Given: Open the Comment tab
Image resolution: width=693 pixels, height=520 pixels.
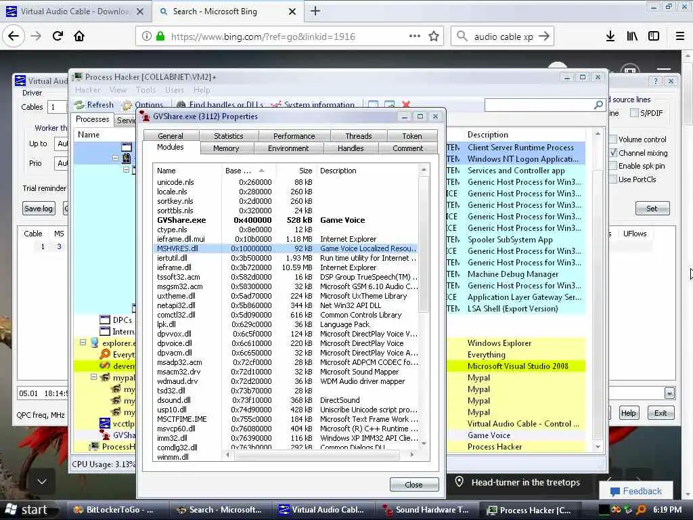Looking at the screenshot, I should (x=407, y=148).
